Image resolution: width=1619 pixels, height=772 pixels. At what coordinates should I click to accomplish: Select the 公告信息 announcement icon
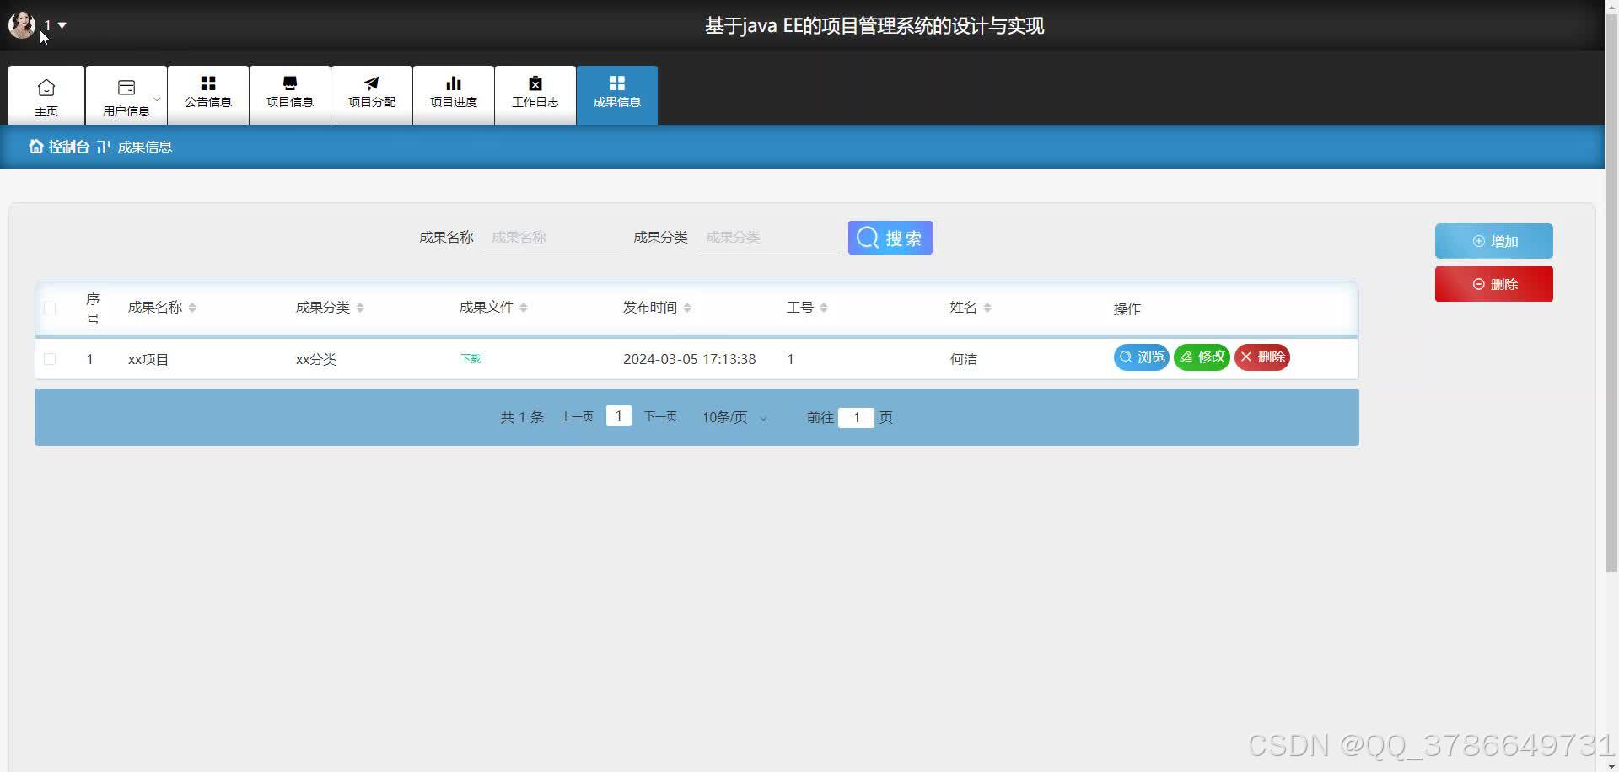[x=207, y=82]
